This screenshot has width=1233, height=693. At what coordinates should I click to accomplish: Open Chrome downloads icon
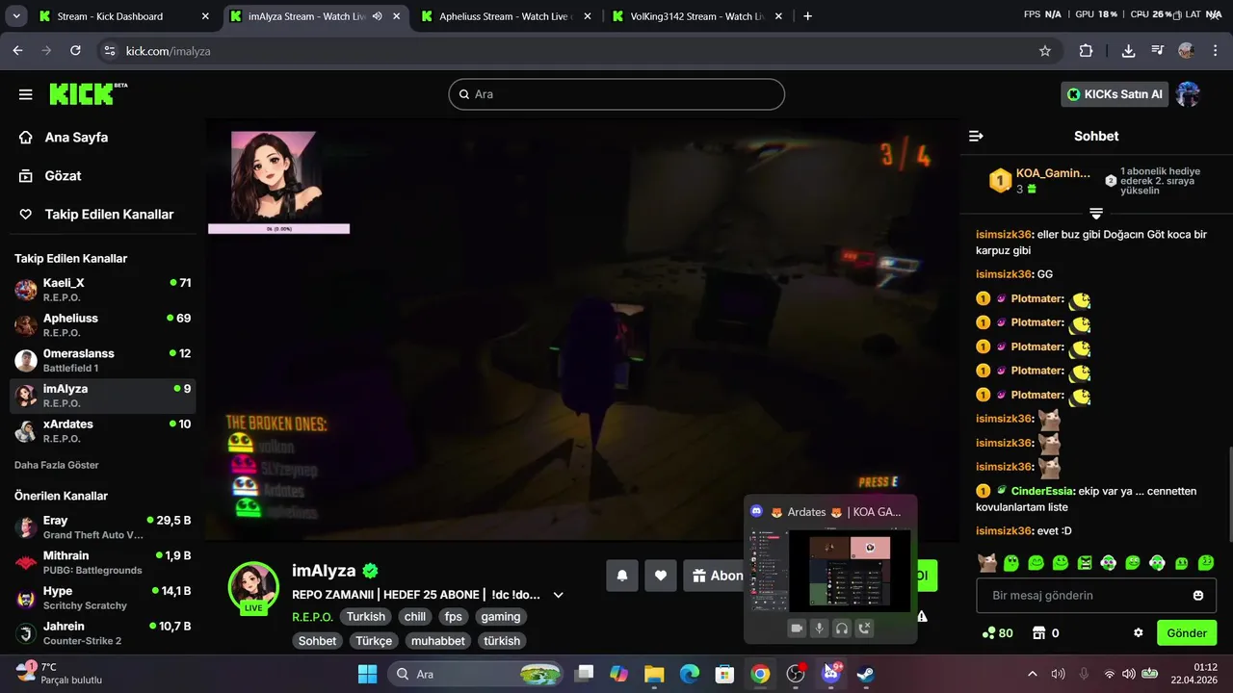1128,51
